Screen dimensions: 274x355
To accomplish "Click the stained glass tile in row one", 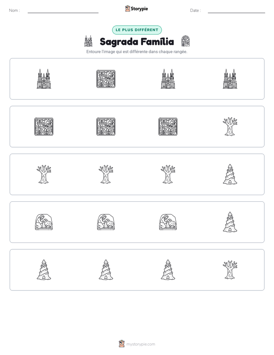I will (x=106, y=79).
